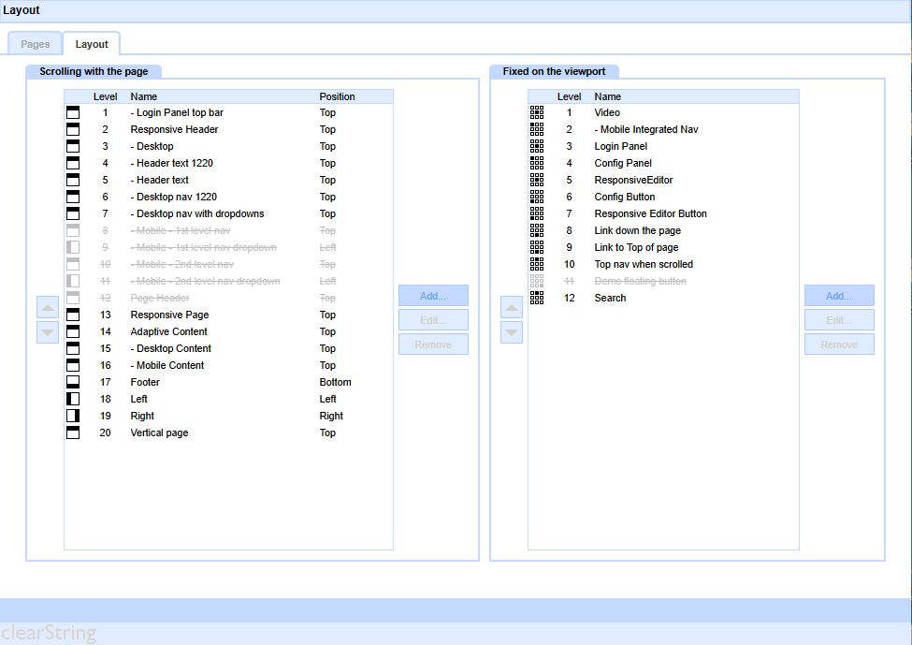Click the grid icon next to Video
This screenshot has height=645, width=912.
537,112
